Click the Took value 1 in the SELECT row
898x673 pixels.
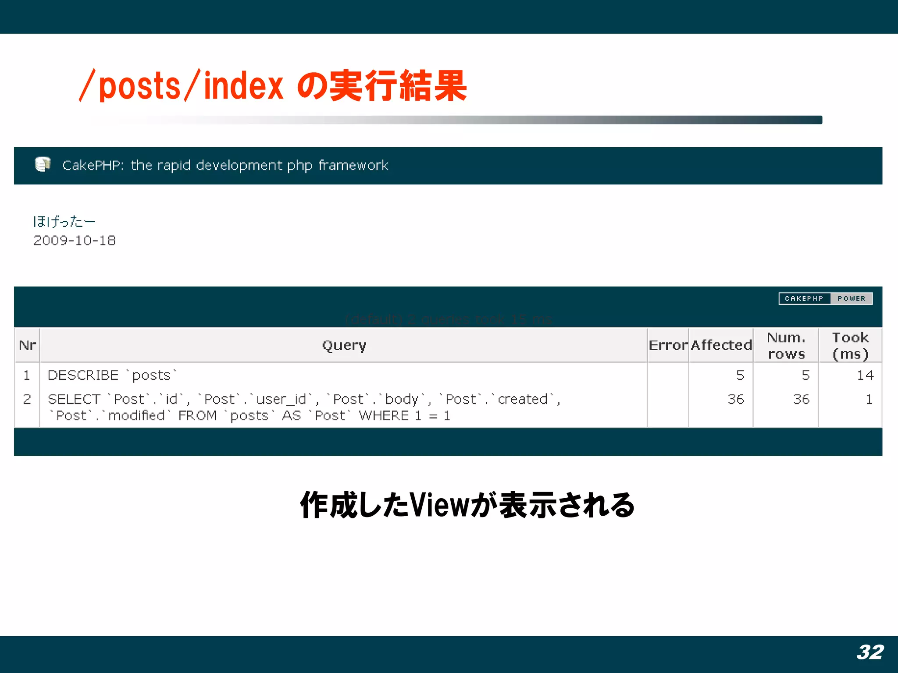(x=869, y=399)
